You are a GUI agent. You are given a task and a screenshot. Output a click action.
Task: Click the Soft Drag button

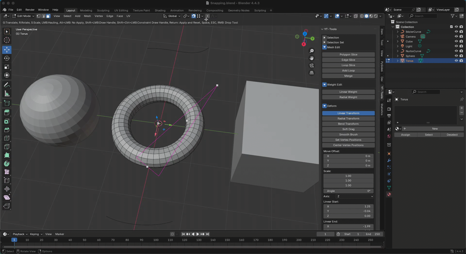click(x=348, y=129)
